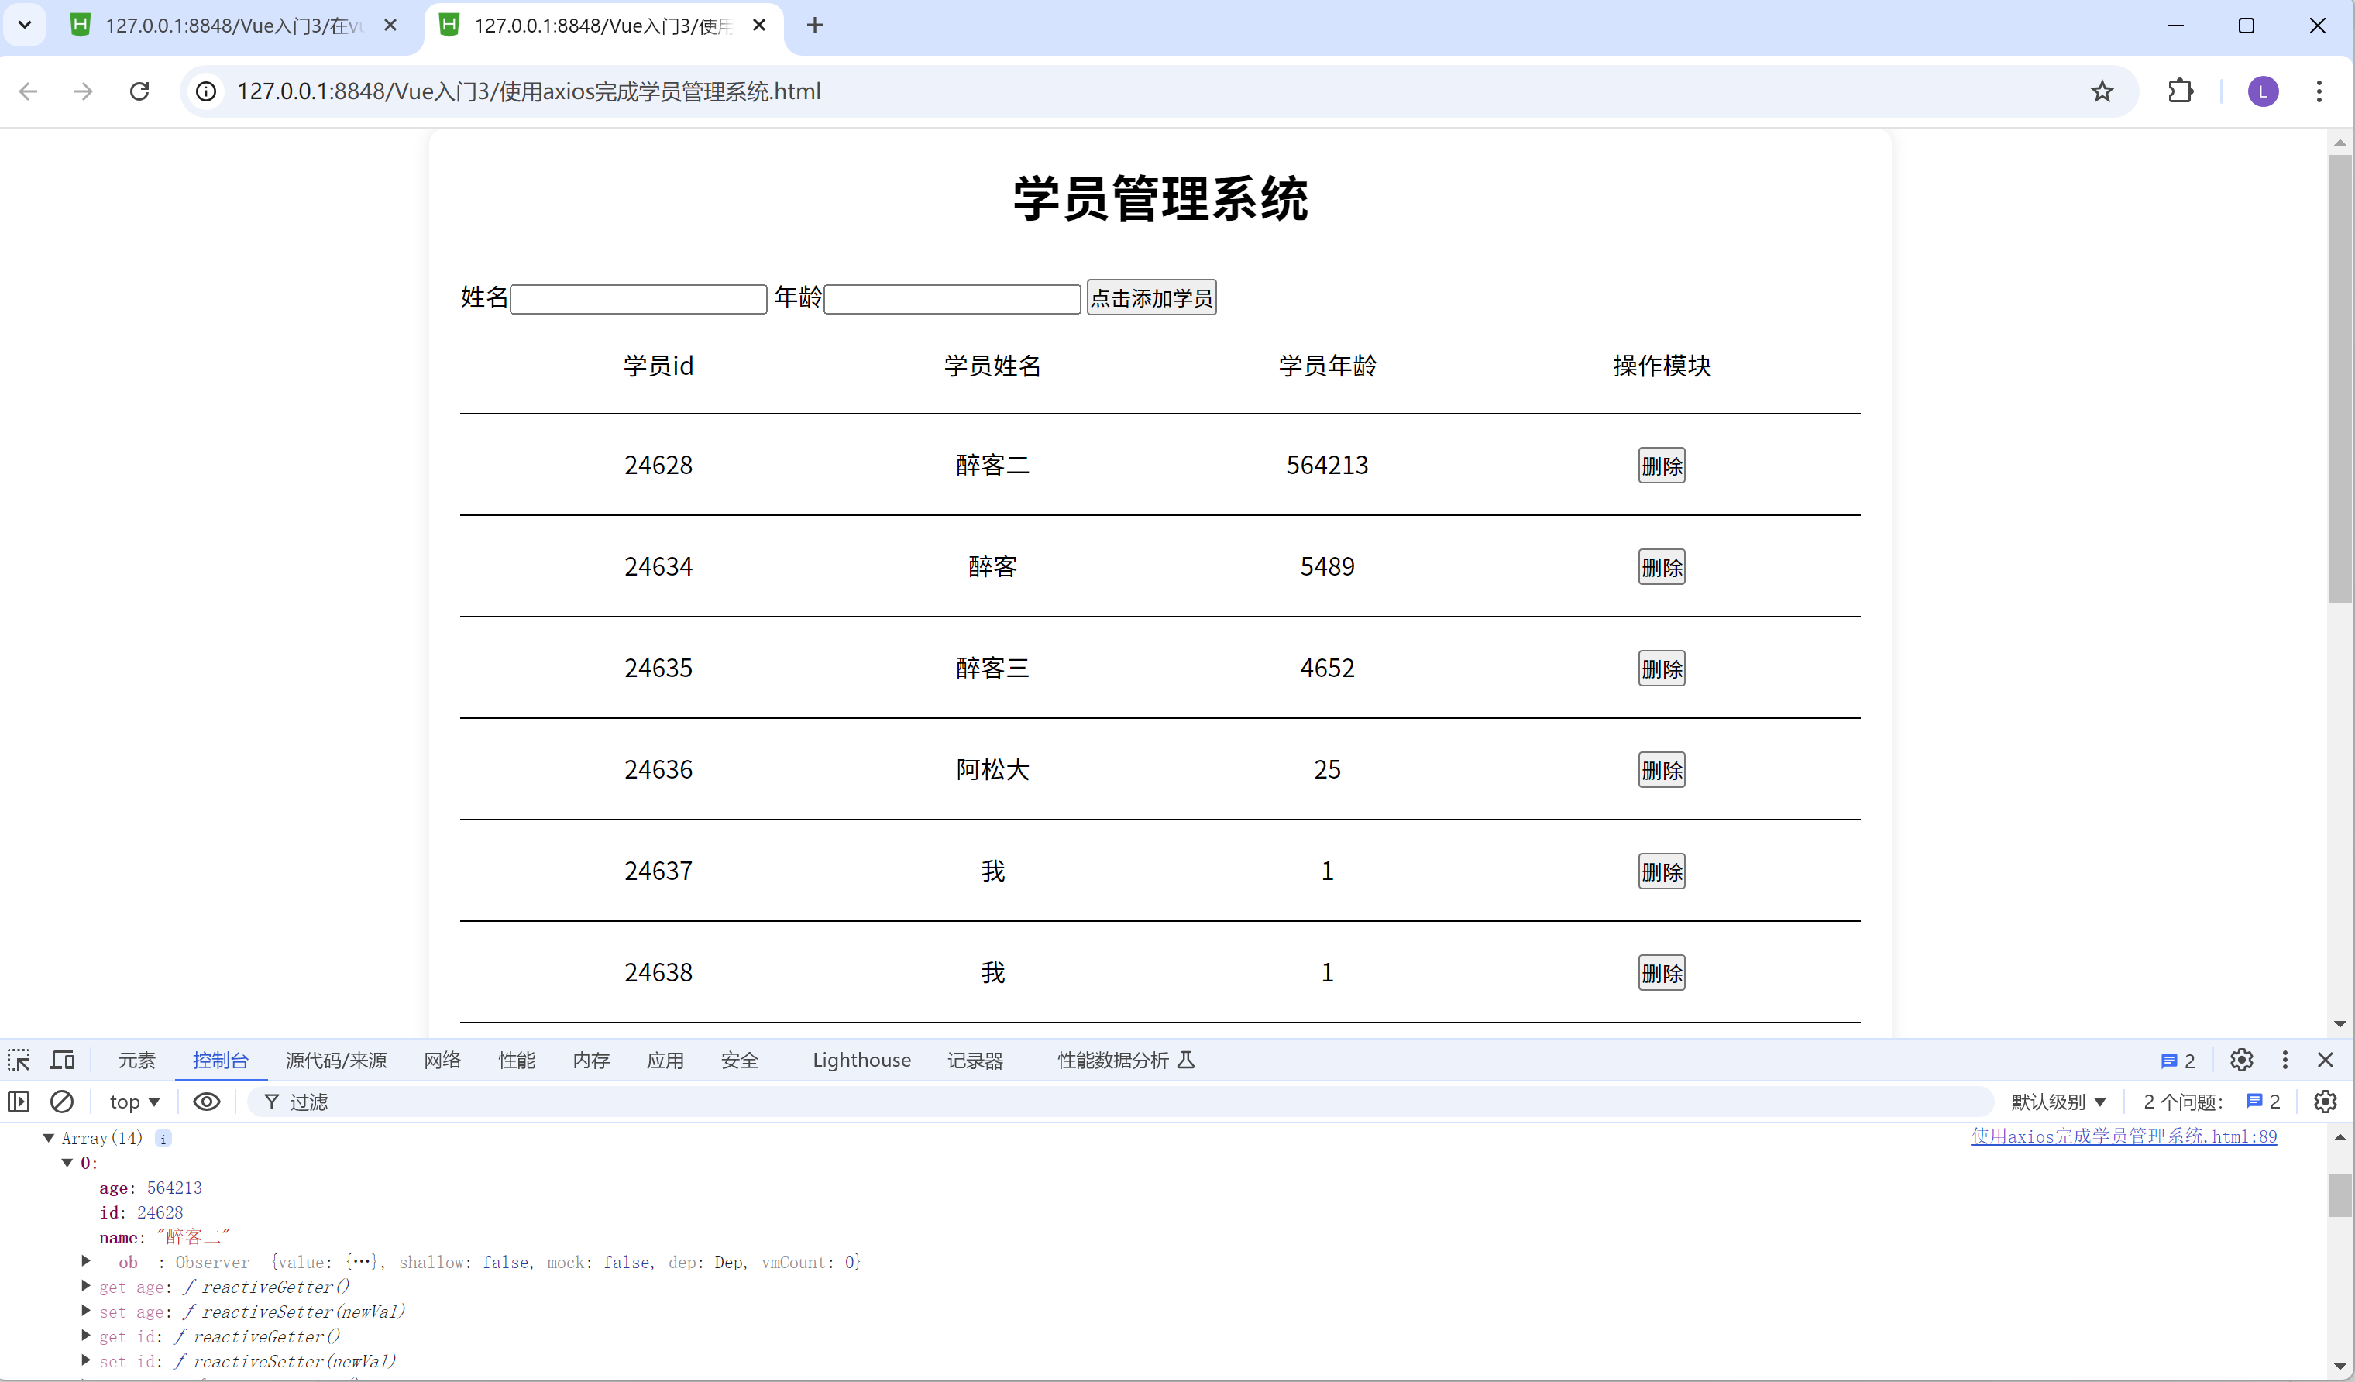Open the browser extensions puzzle icon
Screen dimensions: 2355x1382
pyautogui.click(x=2180, y=91)
